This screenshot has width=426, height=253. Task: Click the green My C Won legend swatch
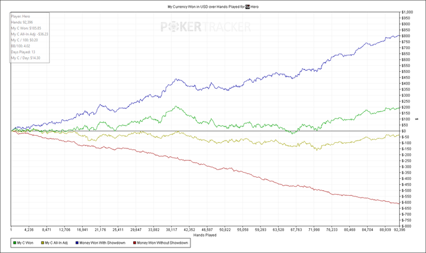15,243
